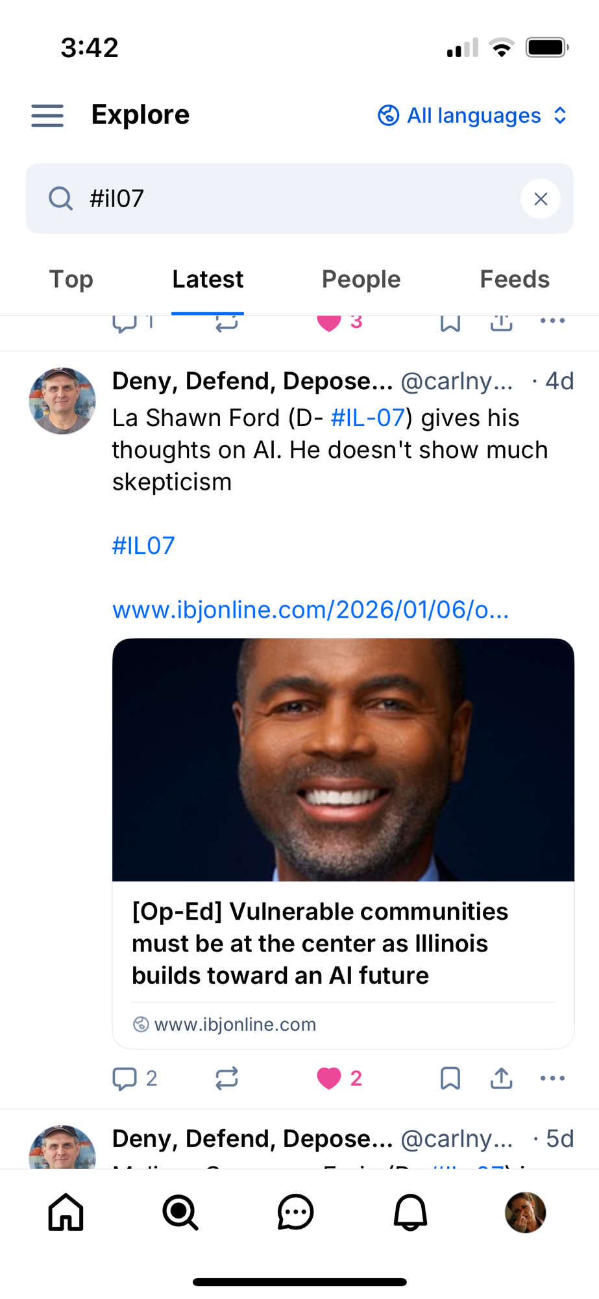
Task: Open the hamburger side menu
Action: click(47, 116)
